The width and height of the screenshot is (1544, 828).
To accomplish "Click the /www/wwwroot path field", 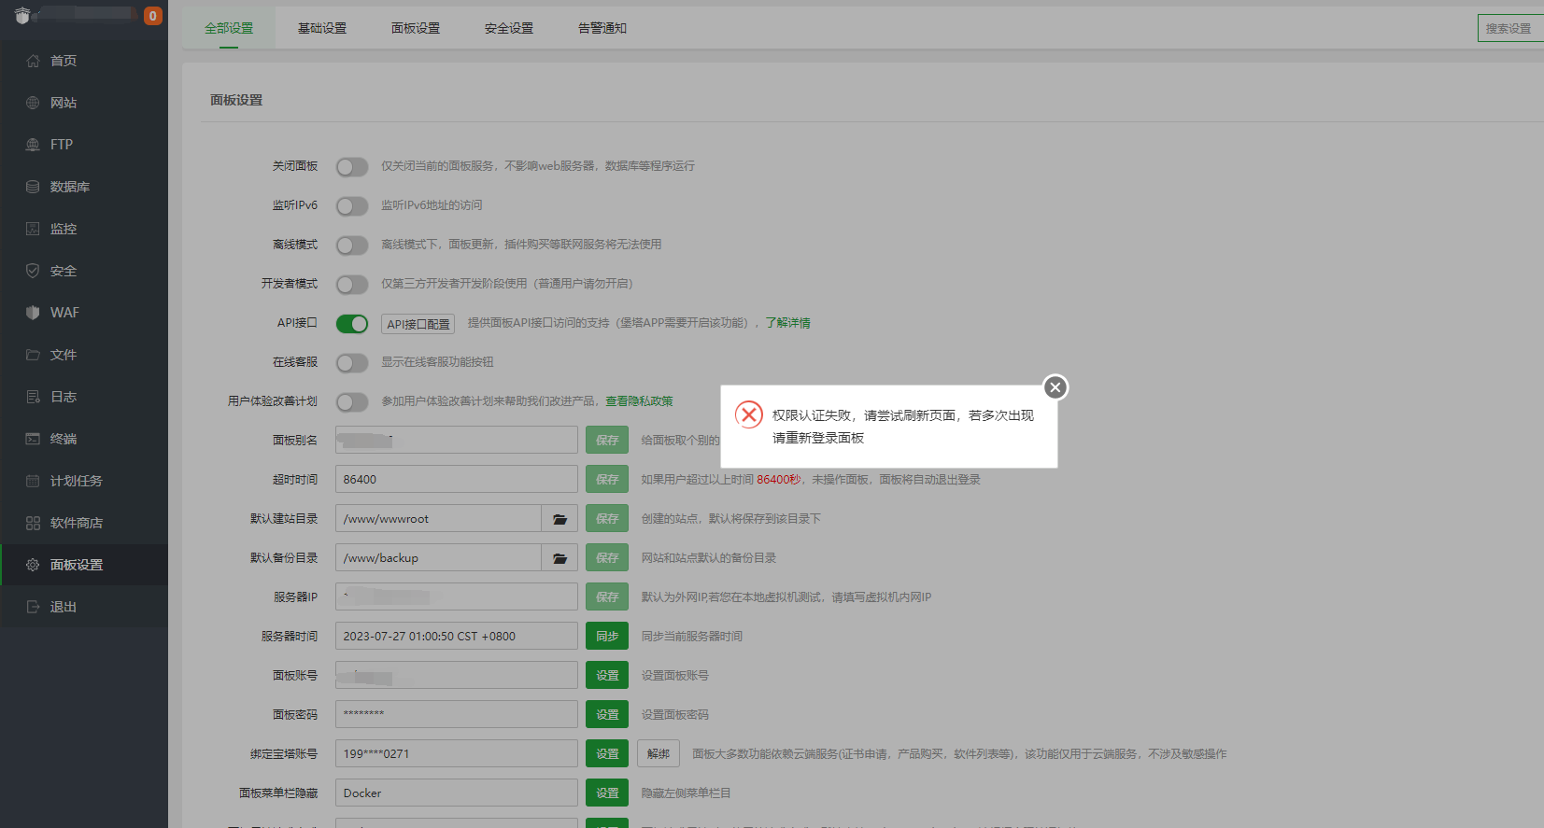I will tap(439, 518).
